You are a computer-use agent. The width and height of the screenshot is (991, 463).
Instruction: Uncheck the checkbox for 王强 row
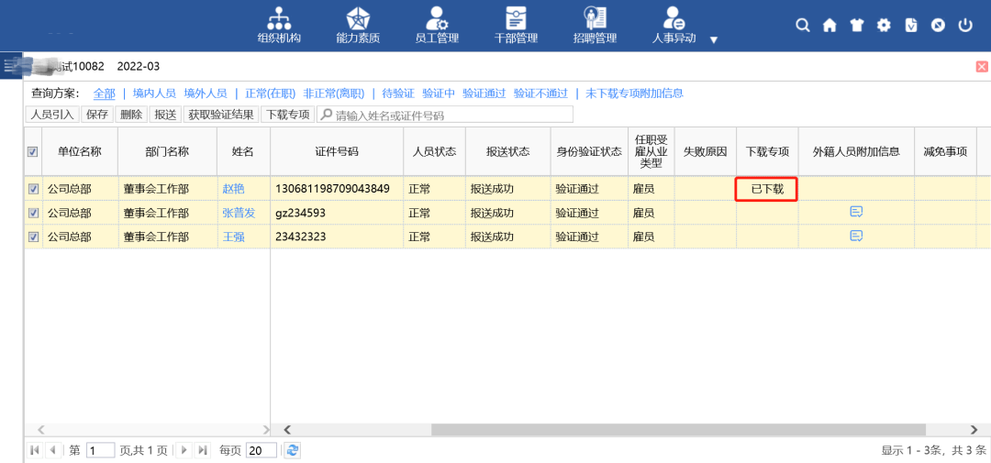click(34, 237)
